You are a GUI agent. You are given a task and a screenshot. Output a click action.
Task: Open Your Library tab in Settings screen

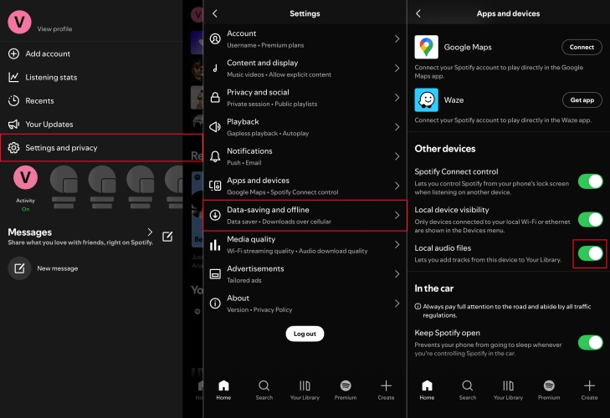(x=305, y=390)
